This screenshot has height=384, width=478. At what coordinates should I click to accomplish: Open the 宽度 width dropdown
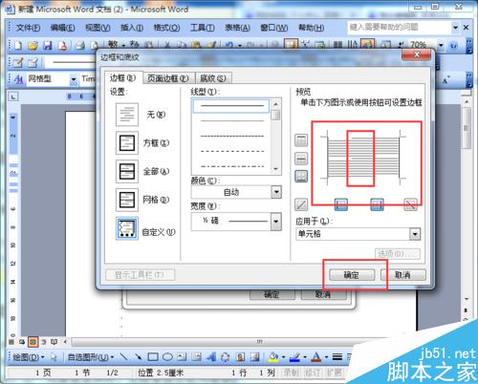[x=276, y=221]
